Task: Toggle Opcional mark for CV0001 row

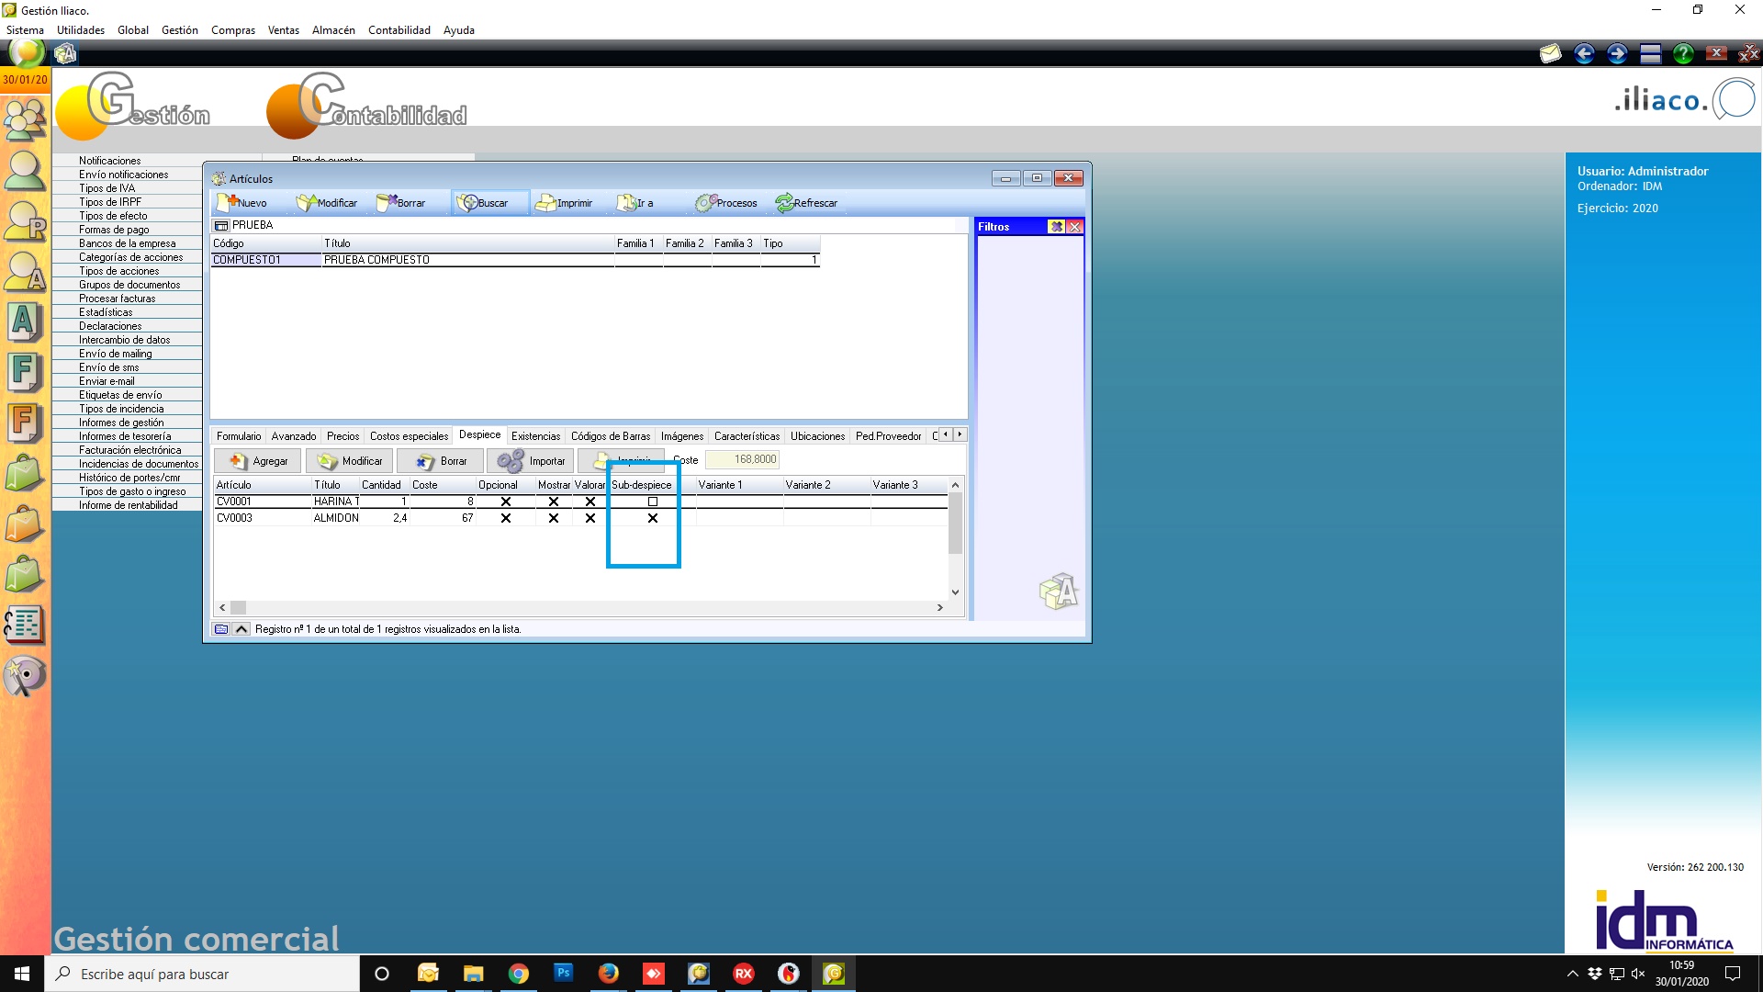Action: (x=506, y=502)
